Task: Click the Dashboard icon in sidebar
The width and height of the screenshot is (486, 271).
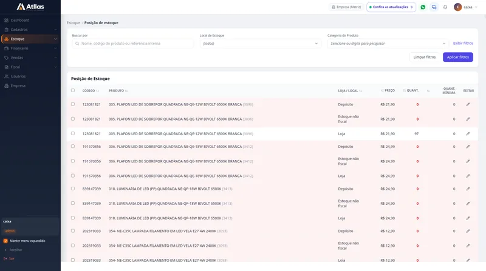Action: tap(7, 21)
